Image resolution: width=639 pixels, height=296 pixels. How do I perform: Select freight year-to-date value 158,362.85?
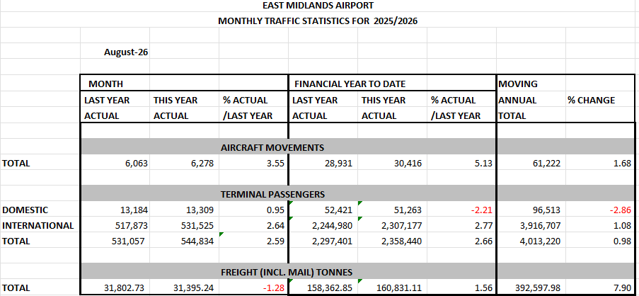330,288
